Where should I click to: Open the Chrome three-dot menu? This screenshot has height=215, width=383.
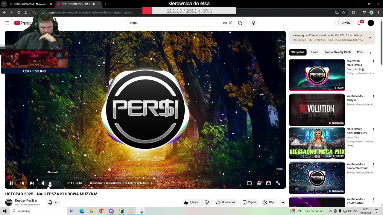point(379,13)
